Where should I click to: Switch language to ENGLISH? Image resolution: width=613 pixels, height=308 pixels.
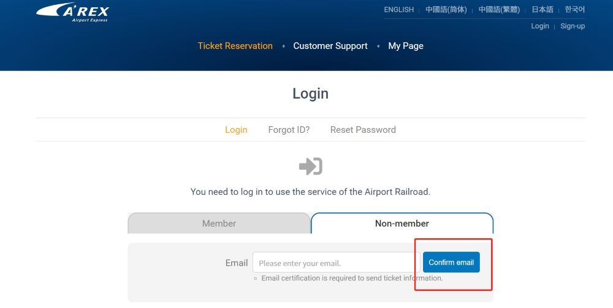coord(398,10)
